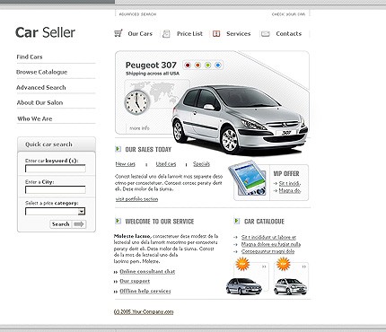Select the dark red color dot
This screenshot has width=386, height=332.
[x=188, y=65]
